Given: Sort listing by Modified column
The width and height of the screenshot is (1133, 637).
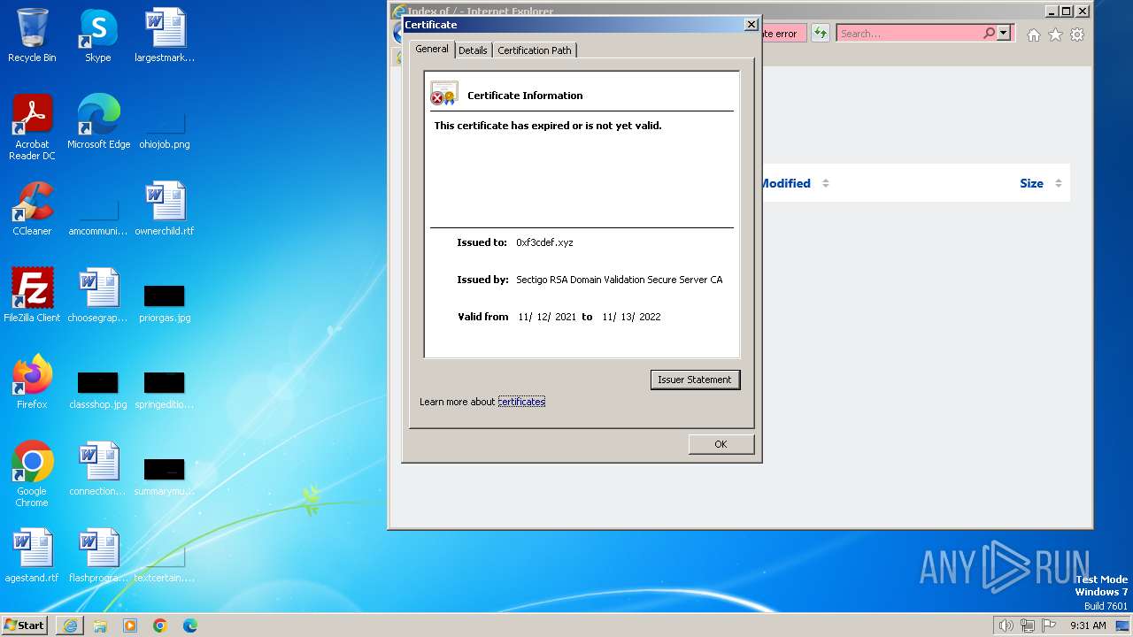Looking at the screenshot, I should click(x=794, y=183).
